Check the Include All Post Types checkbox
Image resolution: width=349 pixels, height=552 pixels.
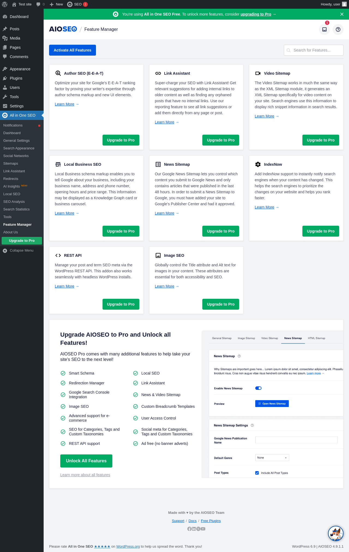(257, 473)
